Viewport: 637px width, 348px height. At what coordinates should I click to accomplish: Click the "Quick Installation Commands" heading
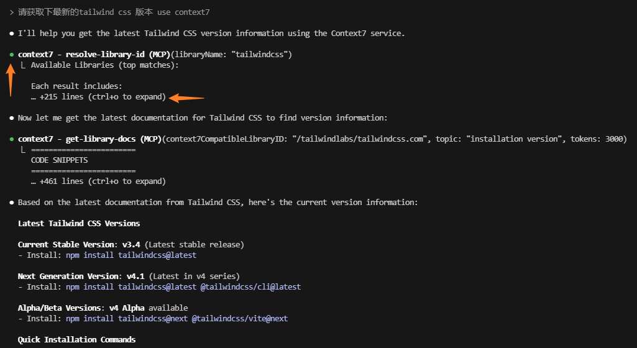(x=76, y=339)
